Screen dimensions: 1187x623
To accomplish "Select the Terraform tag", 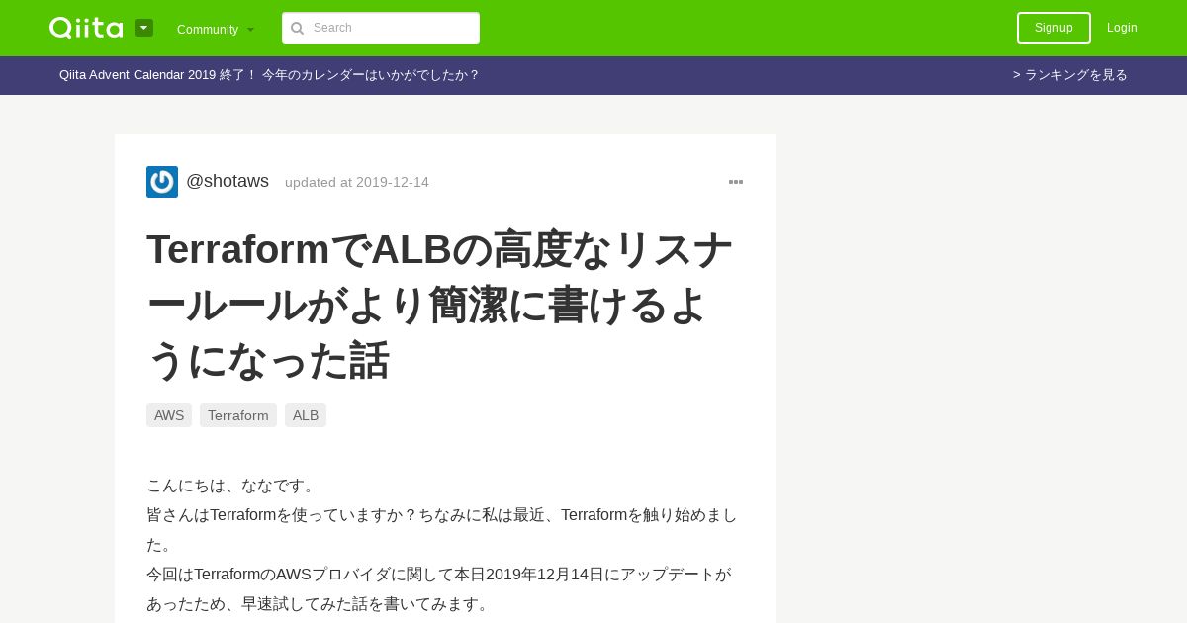I will (x=238, y=415).
